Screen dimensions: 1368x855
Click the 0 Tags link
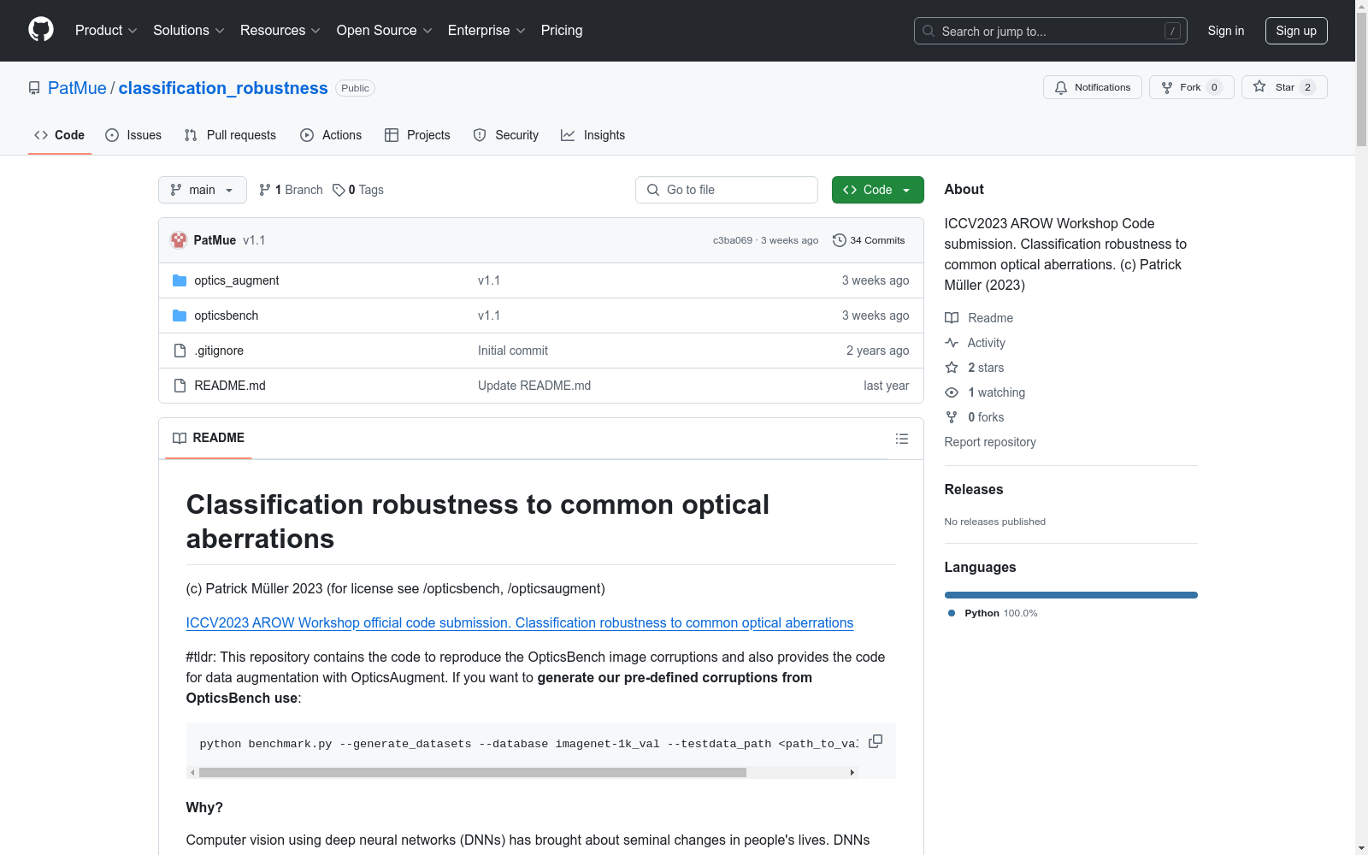point(358,190)
